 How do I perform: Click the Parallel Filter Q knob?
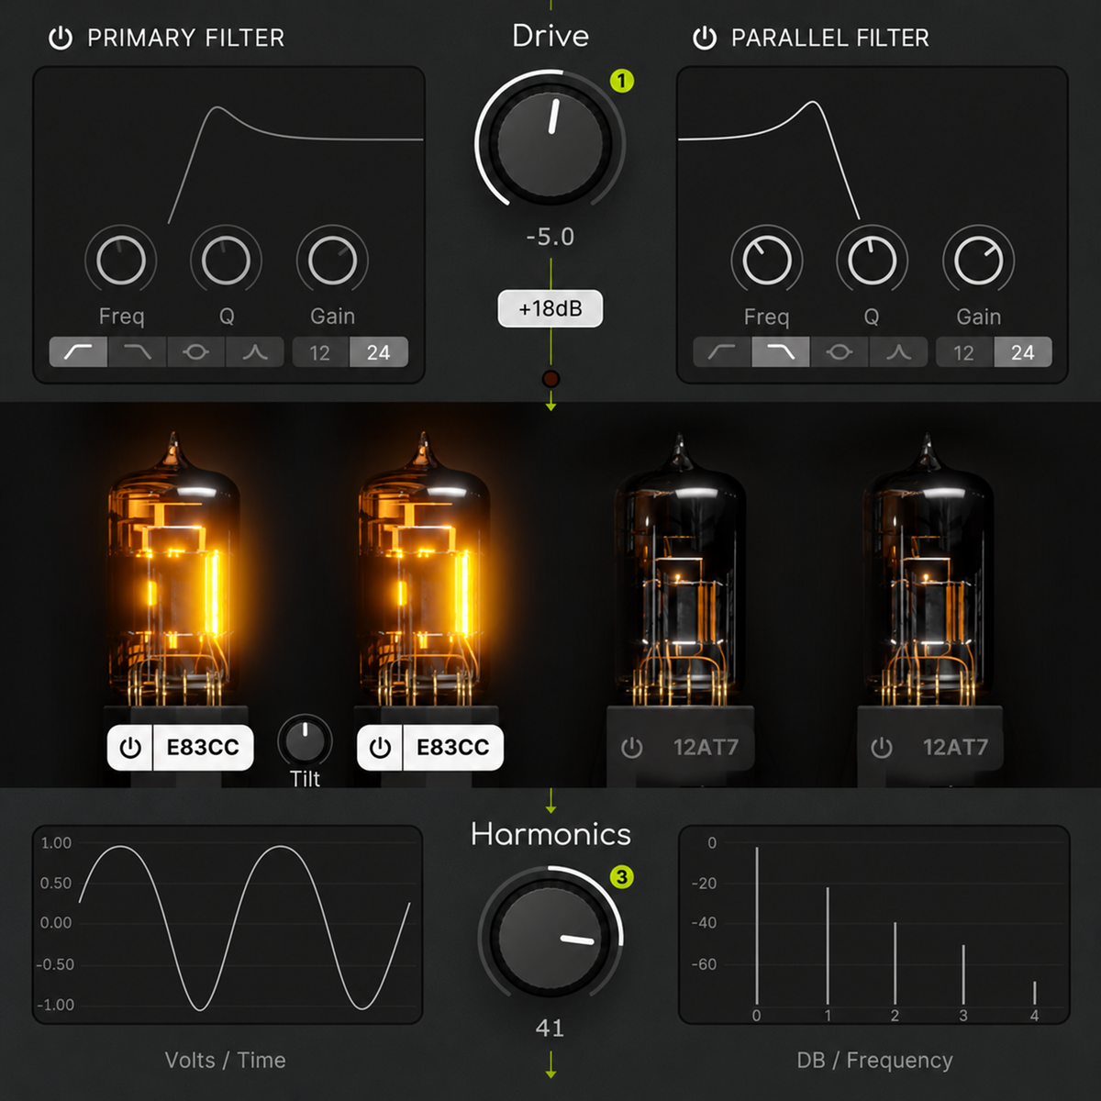pyautogui.click(x=873, y=261)
